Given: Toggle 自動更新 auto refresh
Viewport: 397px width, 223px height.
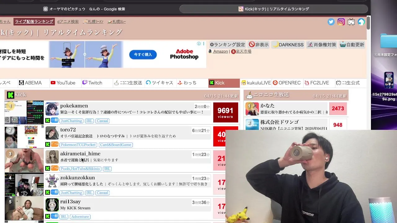Looking at the screenshot, I should pyautogui.click(x=352, y=45).
